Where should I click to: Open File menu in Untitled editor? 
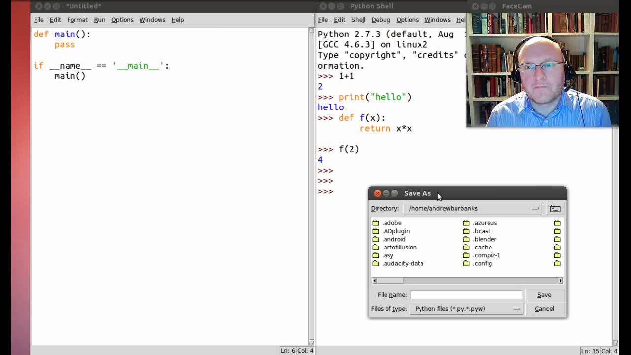point(38,20)
